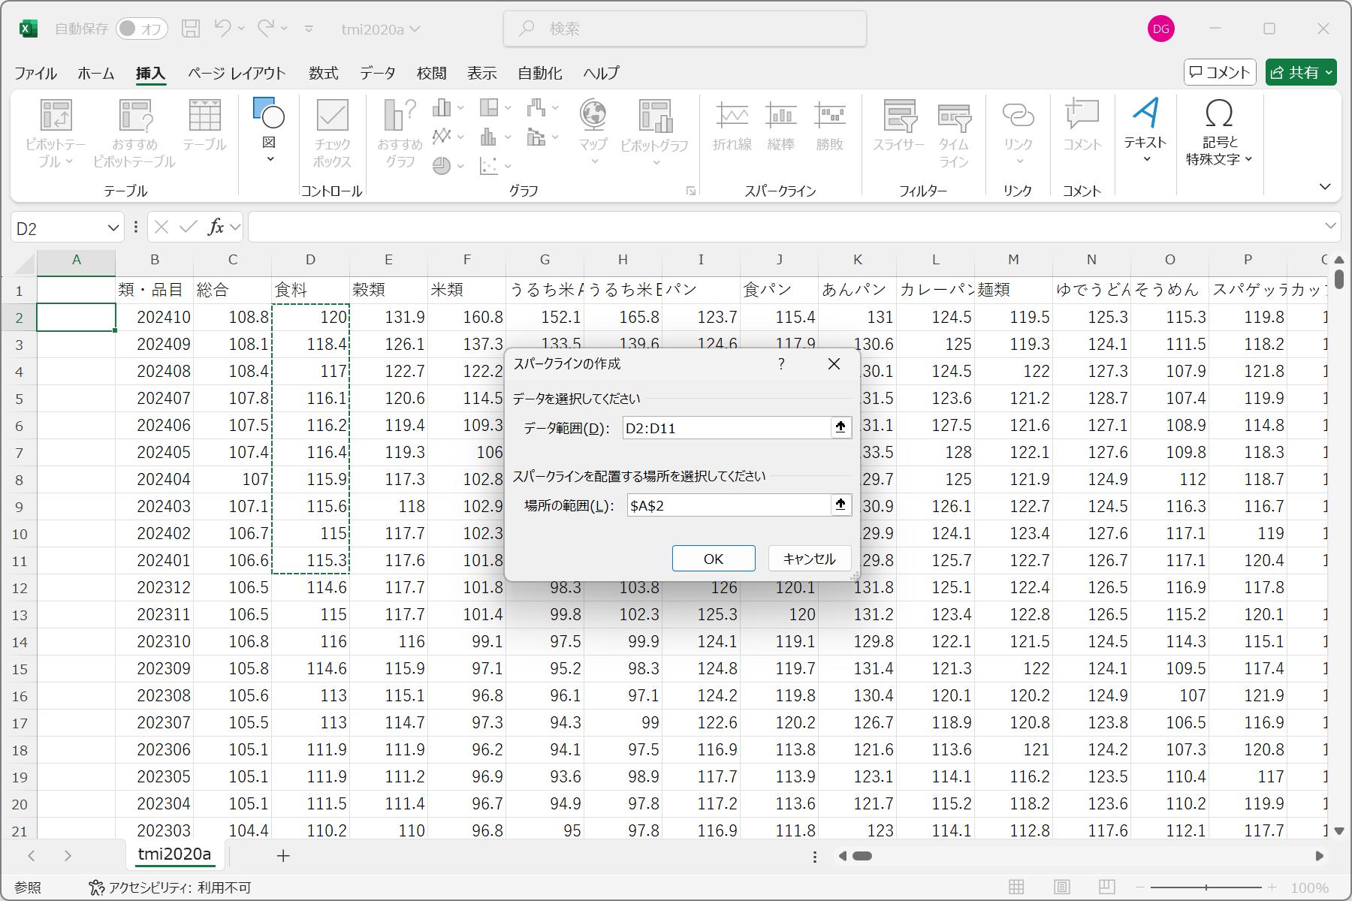Click the data range input field
The height and width of the screenshot is (901, 1352).
point(726,428)
